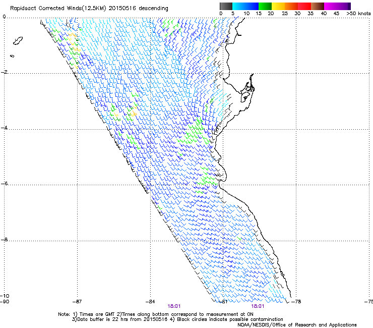Viewport: 373px width, 328px height.
Task: Click the legend label '45'
Action: [x=336, y=14]
